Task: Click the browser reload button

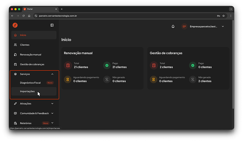Action: point(24,16)
